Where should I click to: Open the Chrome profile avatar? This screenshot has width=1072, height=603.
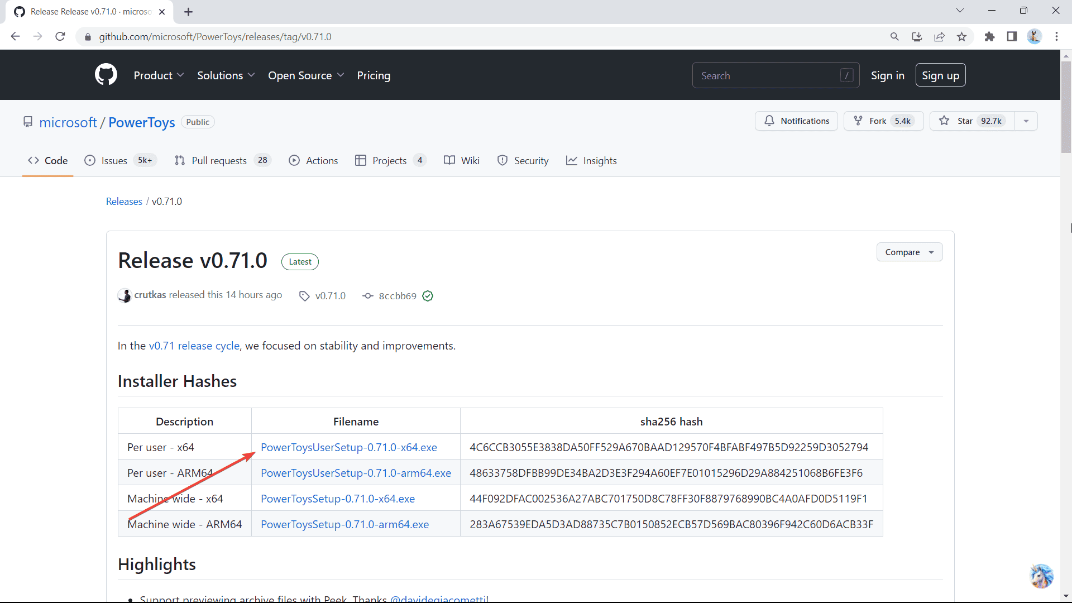click(1034, 36)
